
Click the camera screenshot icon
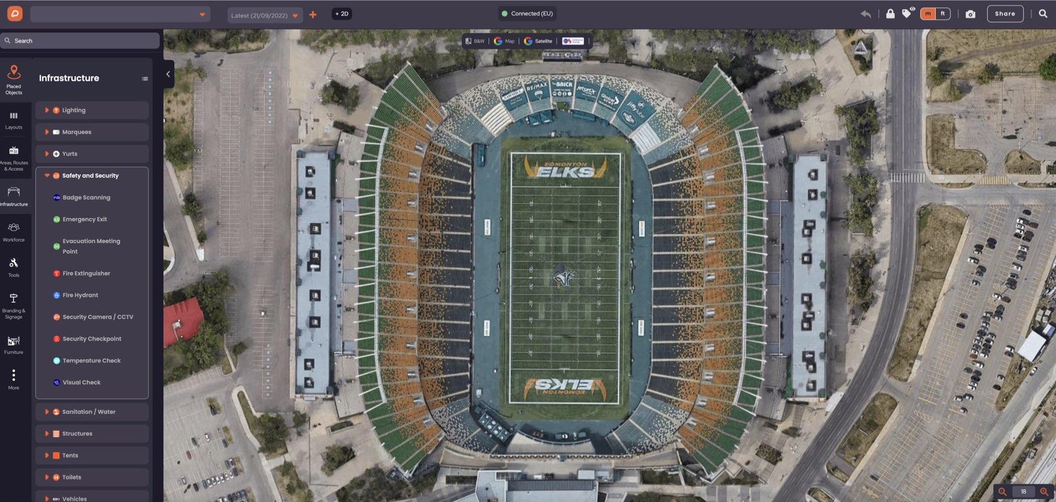click(970, 14)
